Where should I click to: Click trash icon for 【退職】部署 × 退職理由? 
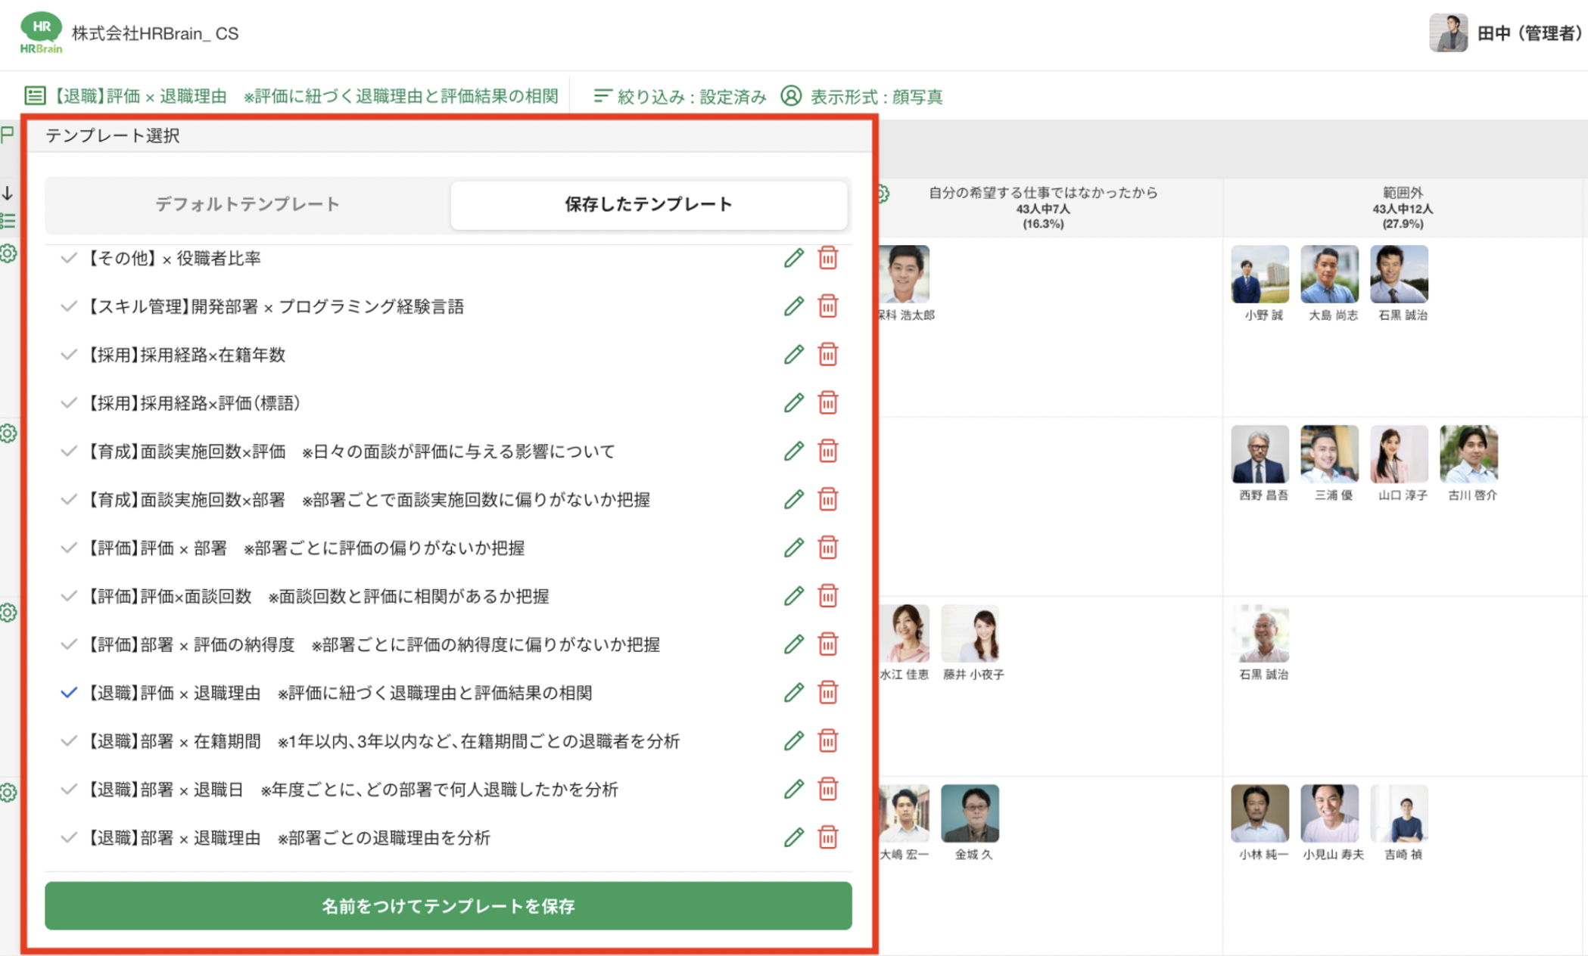(x=828, y=837)
